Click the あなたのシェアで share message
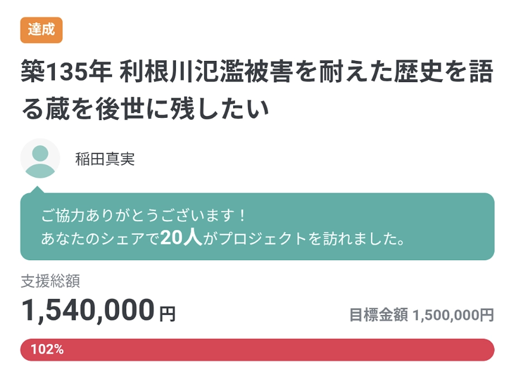Image resolution: width=513 pixels, height=377 pixels. (x=101, y=237)
